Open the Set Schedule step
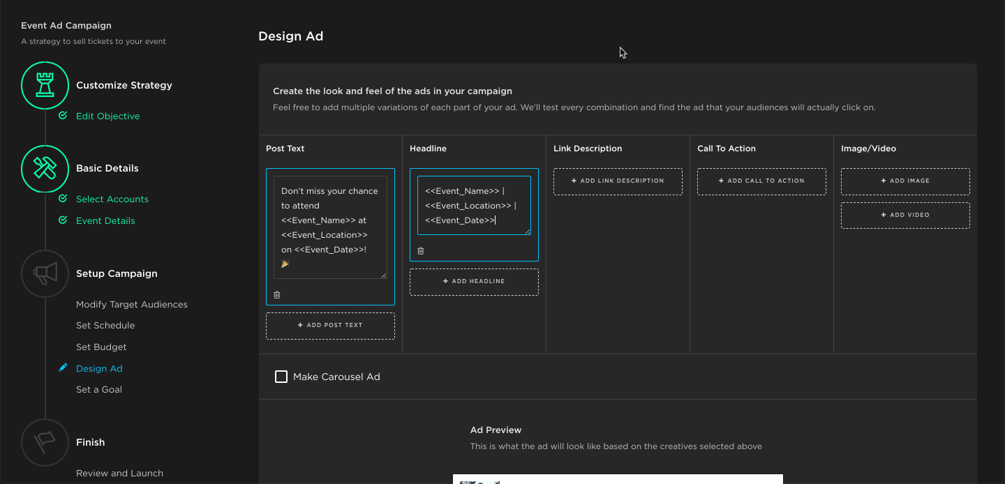The width and height of the screenshot is (1005, 484). [x=105, y=325]
